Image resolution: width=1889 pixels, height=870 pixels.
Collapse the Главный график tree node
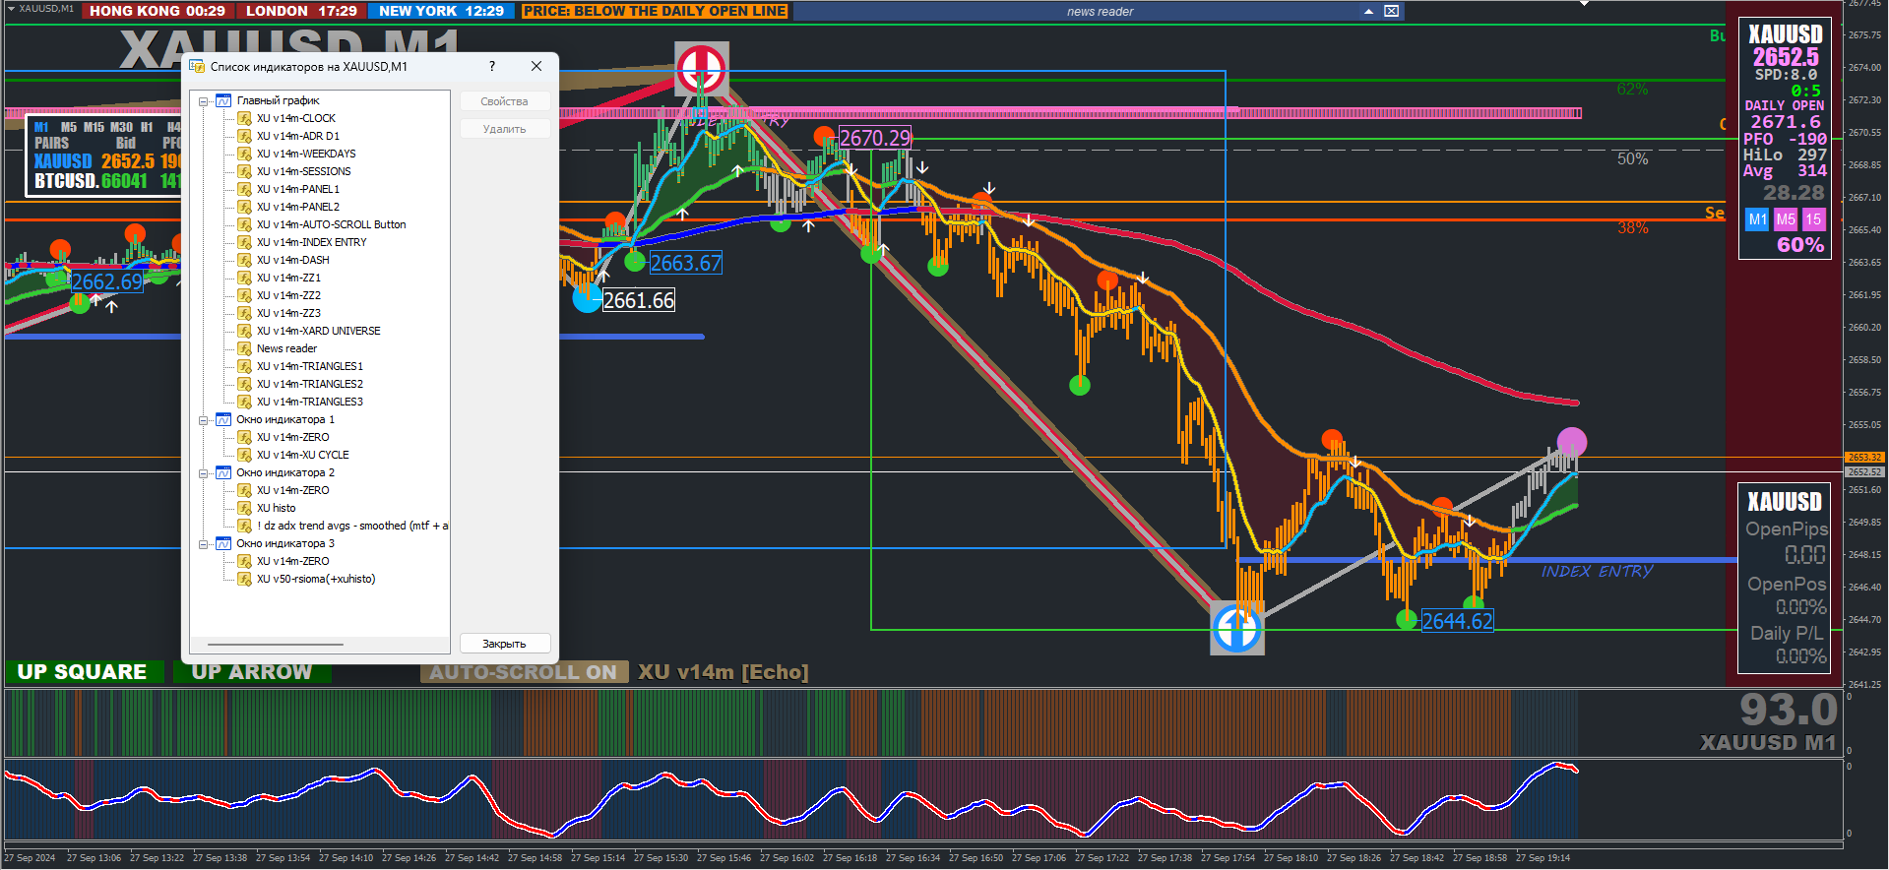pos(204,100)
